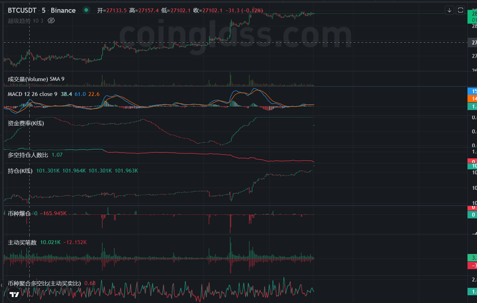
Task: Click the MACD histogram value 38.4
Action: pyautogui.click(x=66, y=94)
